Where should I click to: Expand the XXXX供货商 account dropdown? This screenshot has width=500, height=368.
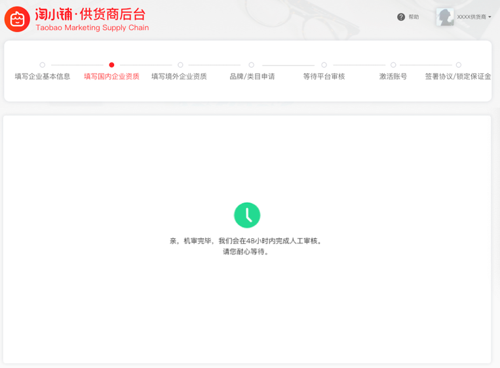click(x=472, y=17)
